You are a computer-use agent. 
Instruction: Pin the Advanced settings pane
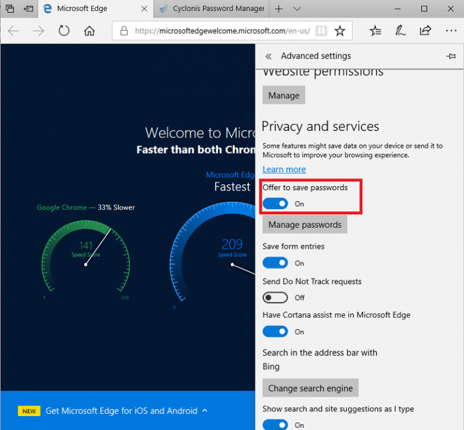451,56
